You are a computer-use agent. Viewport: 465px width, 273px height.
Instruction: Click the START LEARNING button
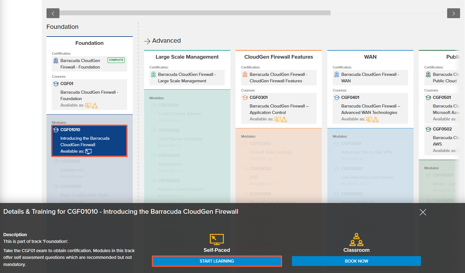coord(217,261)
